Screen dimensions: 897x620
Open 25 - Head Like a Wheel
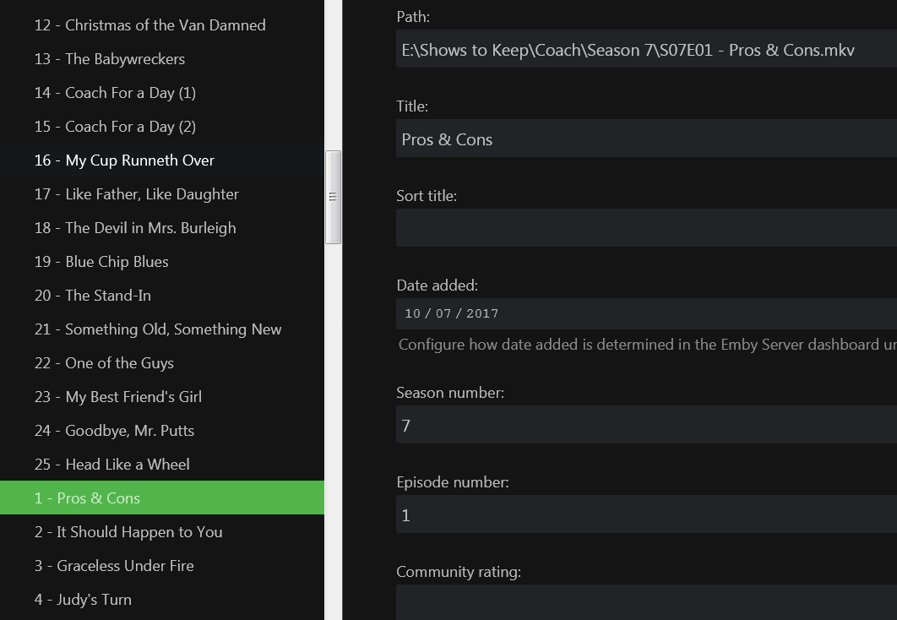pos(111,465)
